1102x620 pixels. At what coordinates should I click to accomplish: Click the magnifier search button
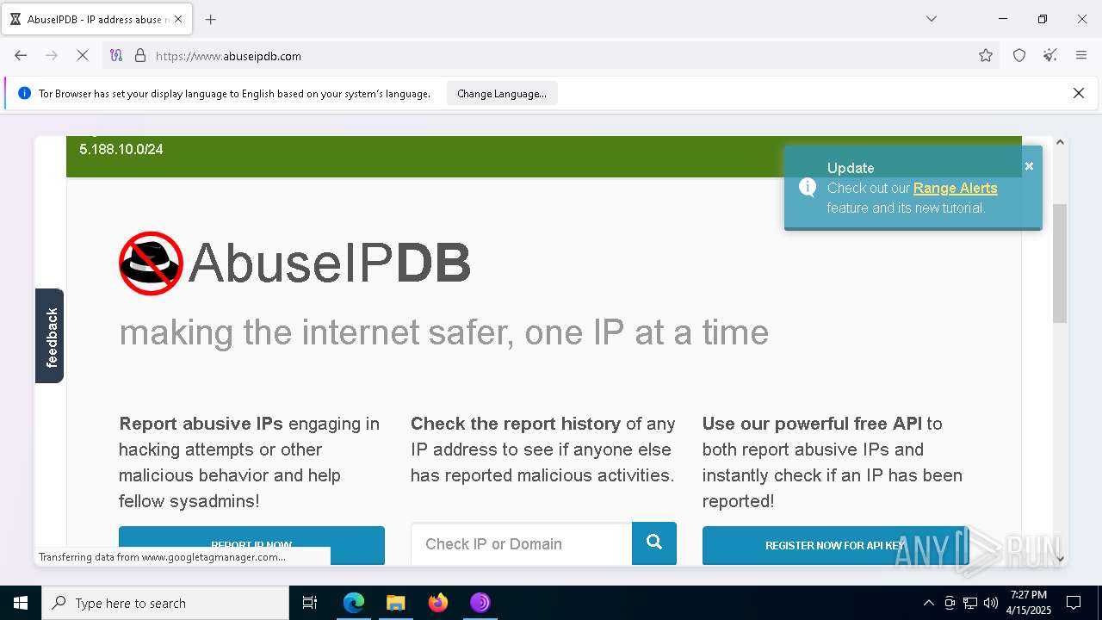654,543
